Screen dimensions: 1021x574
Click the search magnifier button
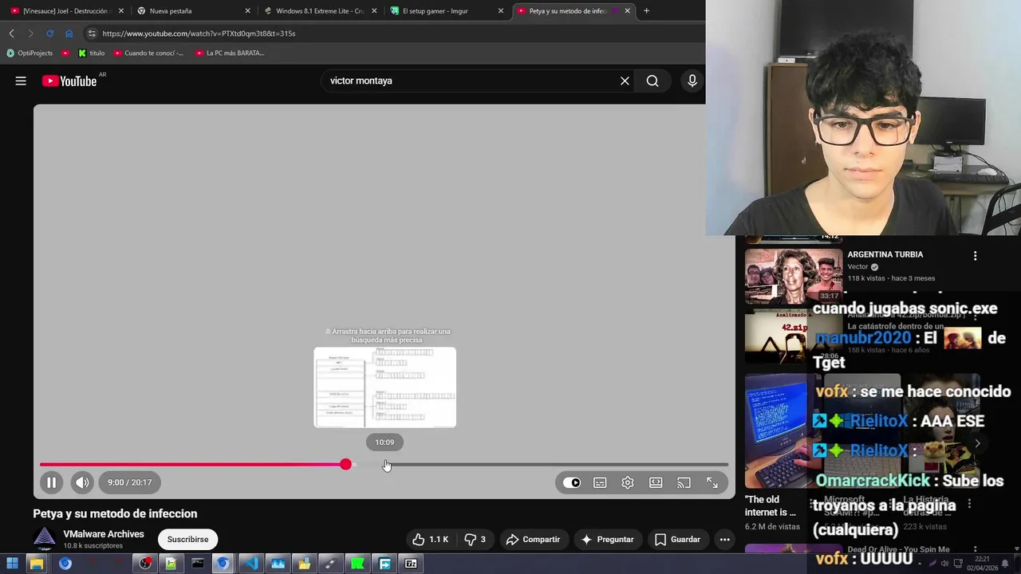652,81
